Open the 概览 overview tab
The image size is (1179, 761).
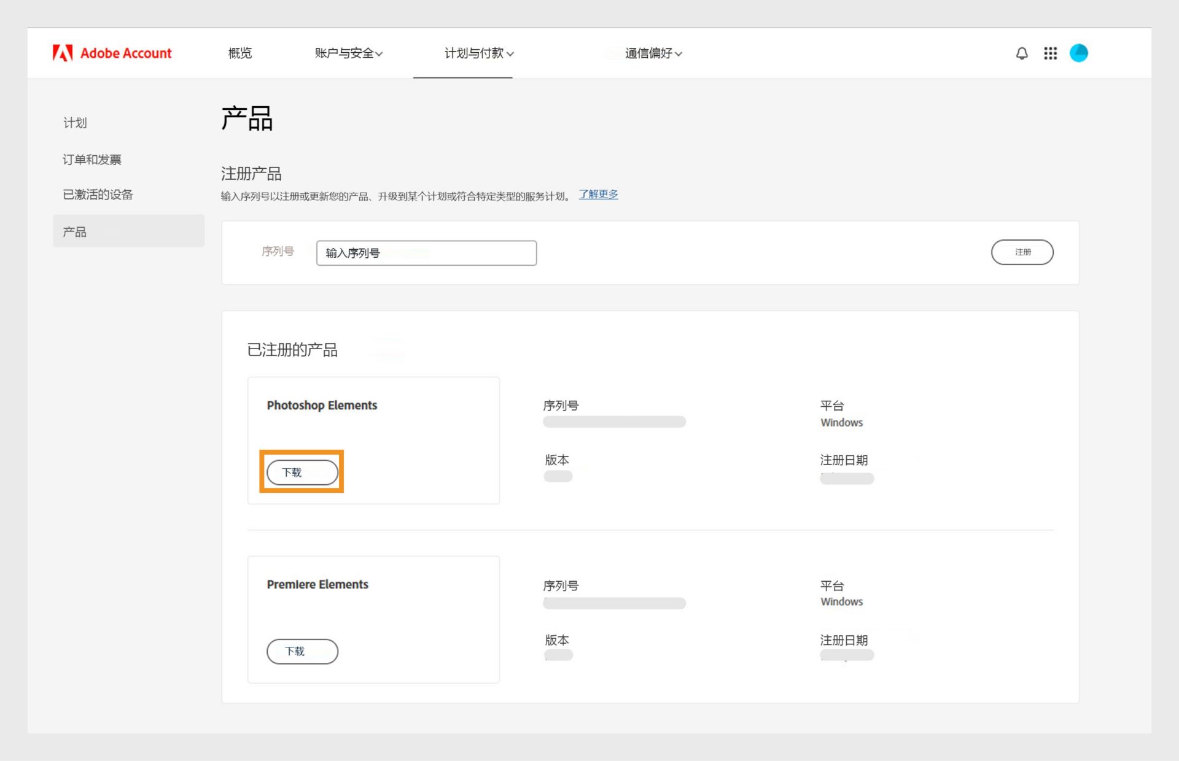[x=240, y=53]
